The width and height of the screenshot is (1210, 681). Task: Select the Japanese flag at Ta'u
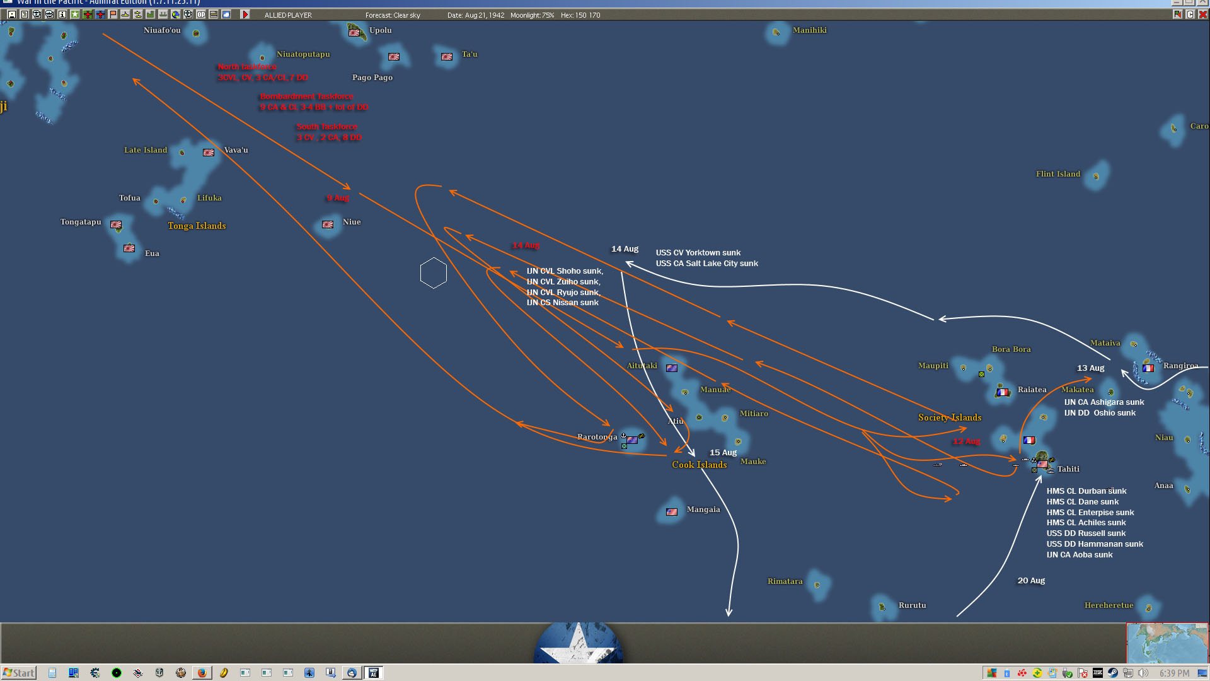point(447,57)
